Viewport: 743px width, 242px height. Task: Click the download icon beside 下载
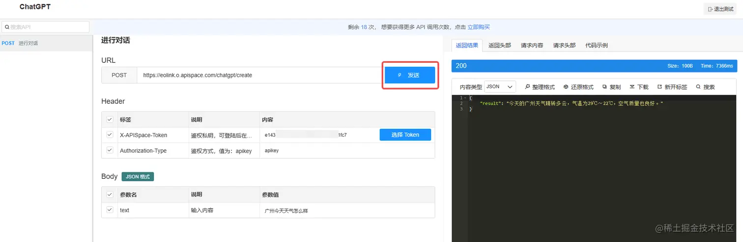tap(632, 87)
